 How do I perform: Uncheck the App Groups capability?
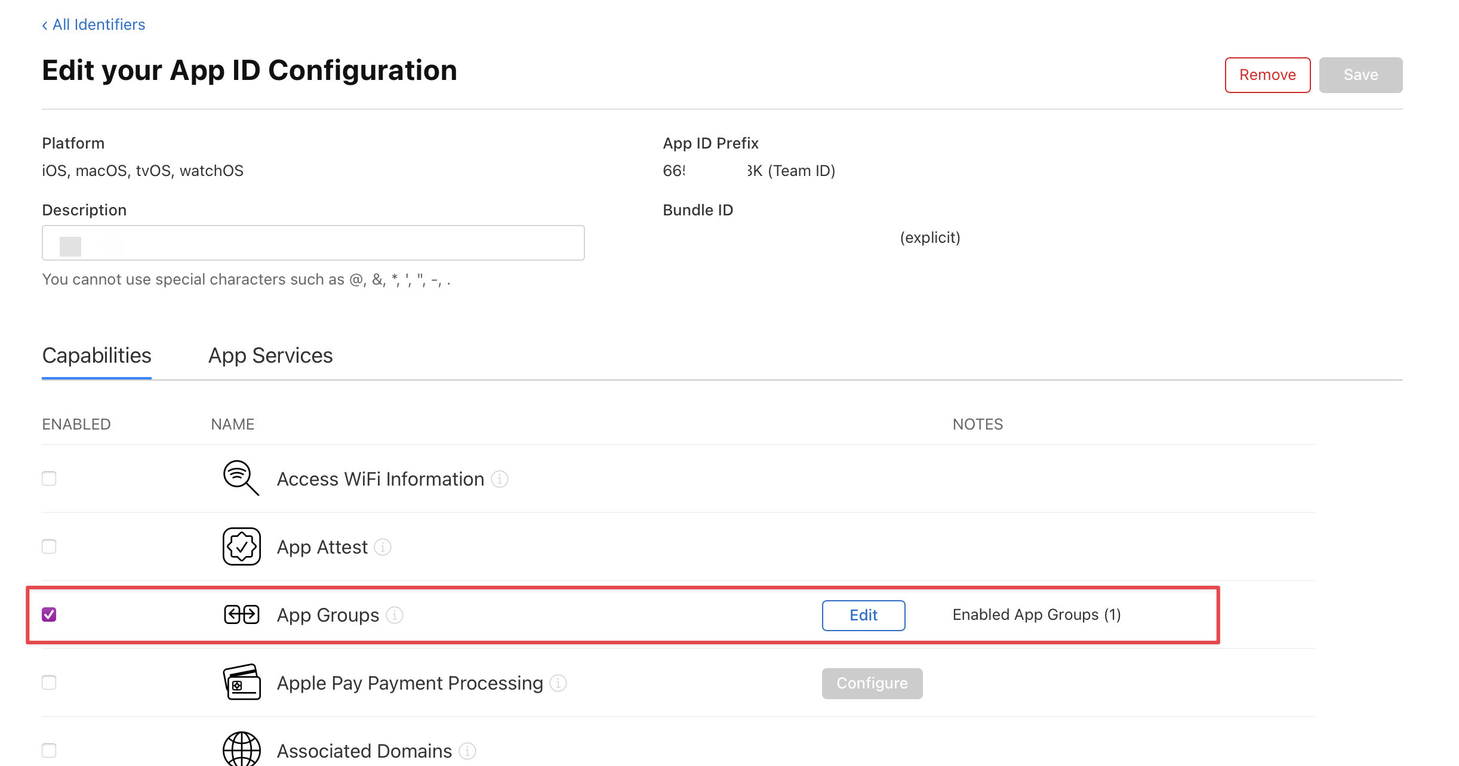click(x=49, y=614)
